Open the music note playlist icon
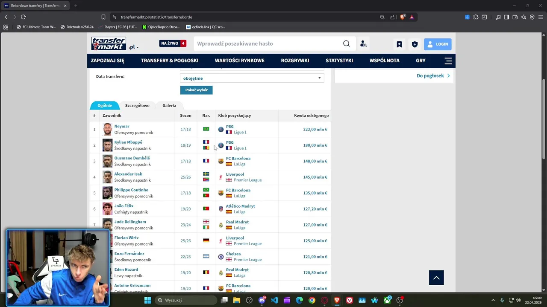 click(x=498, y=17)
